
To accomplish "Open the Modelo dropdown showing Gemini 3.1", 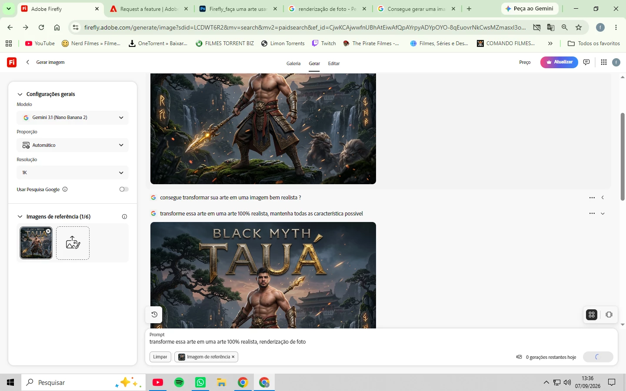I will 73,117.
